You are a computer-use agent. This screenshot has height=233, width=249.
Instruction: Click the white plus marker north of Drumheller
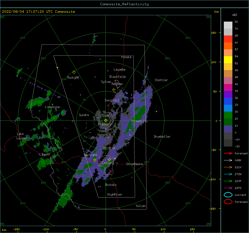(x=156, y=111)
